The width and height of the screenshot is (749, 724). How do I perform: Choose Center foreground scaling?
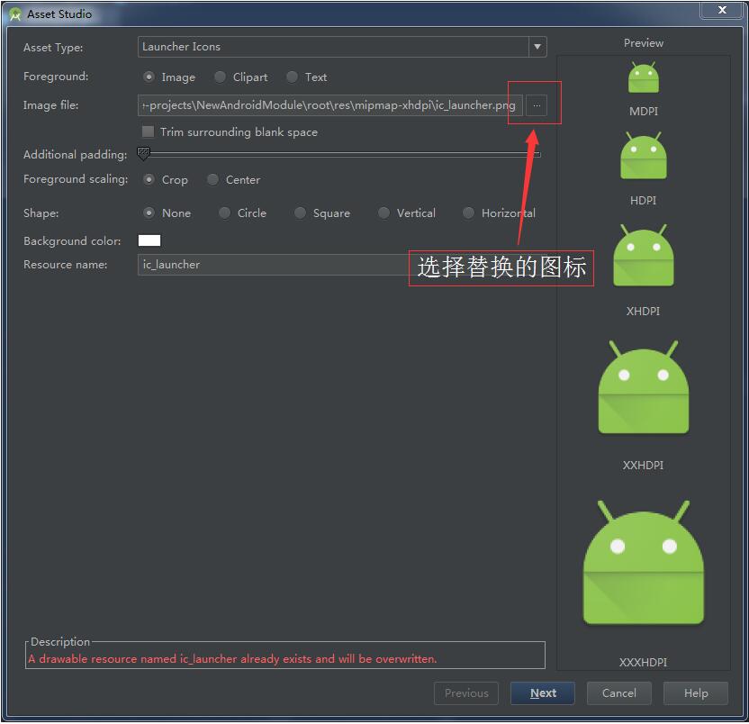[x=213, y=180]
